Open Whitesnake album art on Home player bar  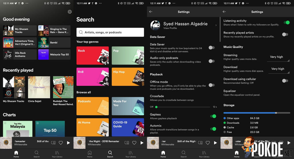point(6,143)
